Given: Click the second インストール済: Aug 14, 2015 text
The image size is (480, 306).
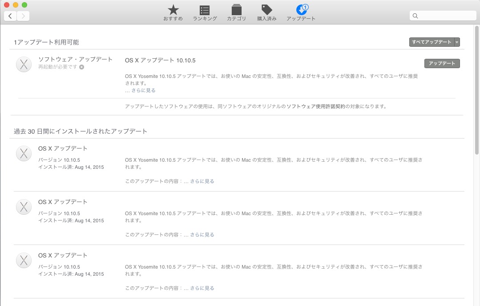Looking at the screenshot, I should 71,220.
